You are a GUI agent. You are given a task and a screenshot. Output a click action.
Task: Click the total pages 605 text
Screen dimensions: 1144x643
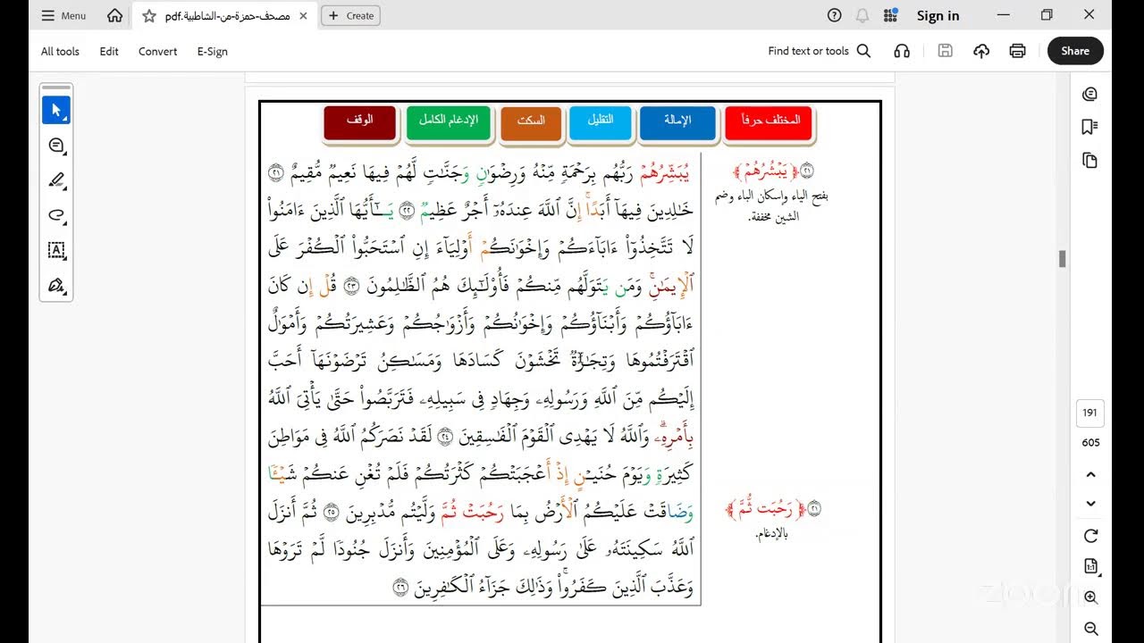[1090, 442]
